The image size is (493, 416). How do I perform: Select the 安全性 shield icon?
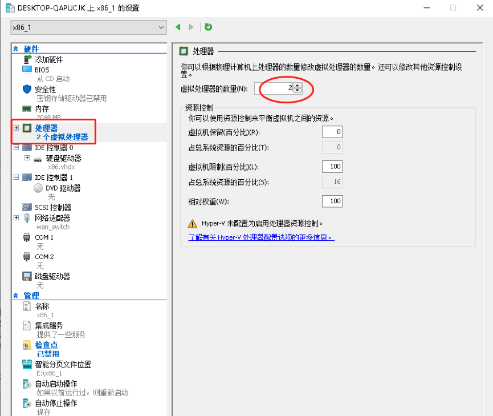27,89
